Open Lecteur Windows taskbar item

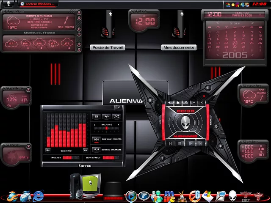click(38, 4)
